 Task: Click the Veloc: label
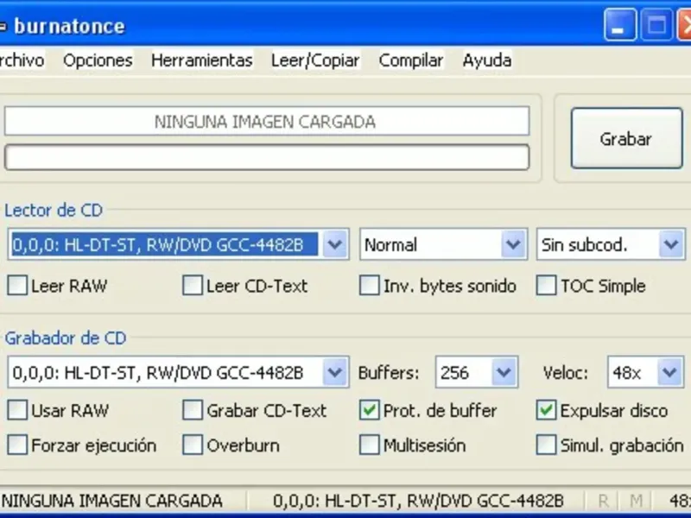tap(566, 373)
